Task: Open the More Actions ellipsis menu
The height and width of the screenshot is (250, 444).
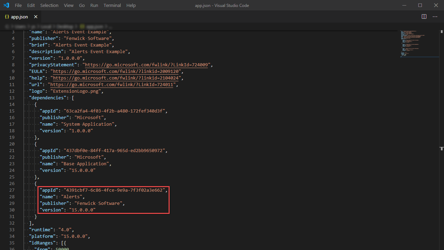Action: click(x=435, y=17)
